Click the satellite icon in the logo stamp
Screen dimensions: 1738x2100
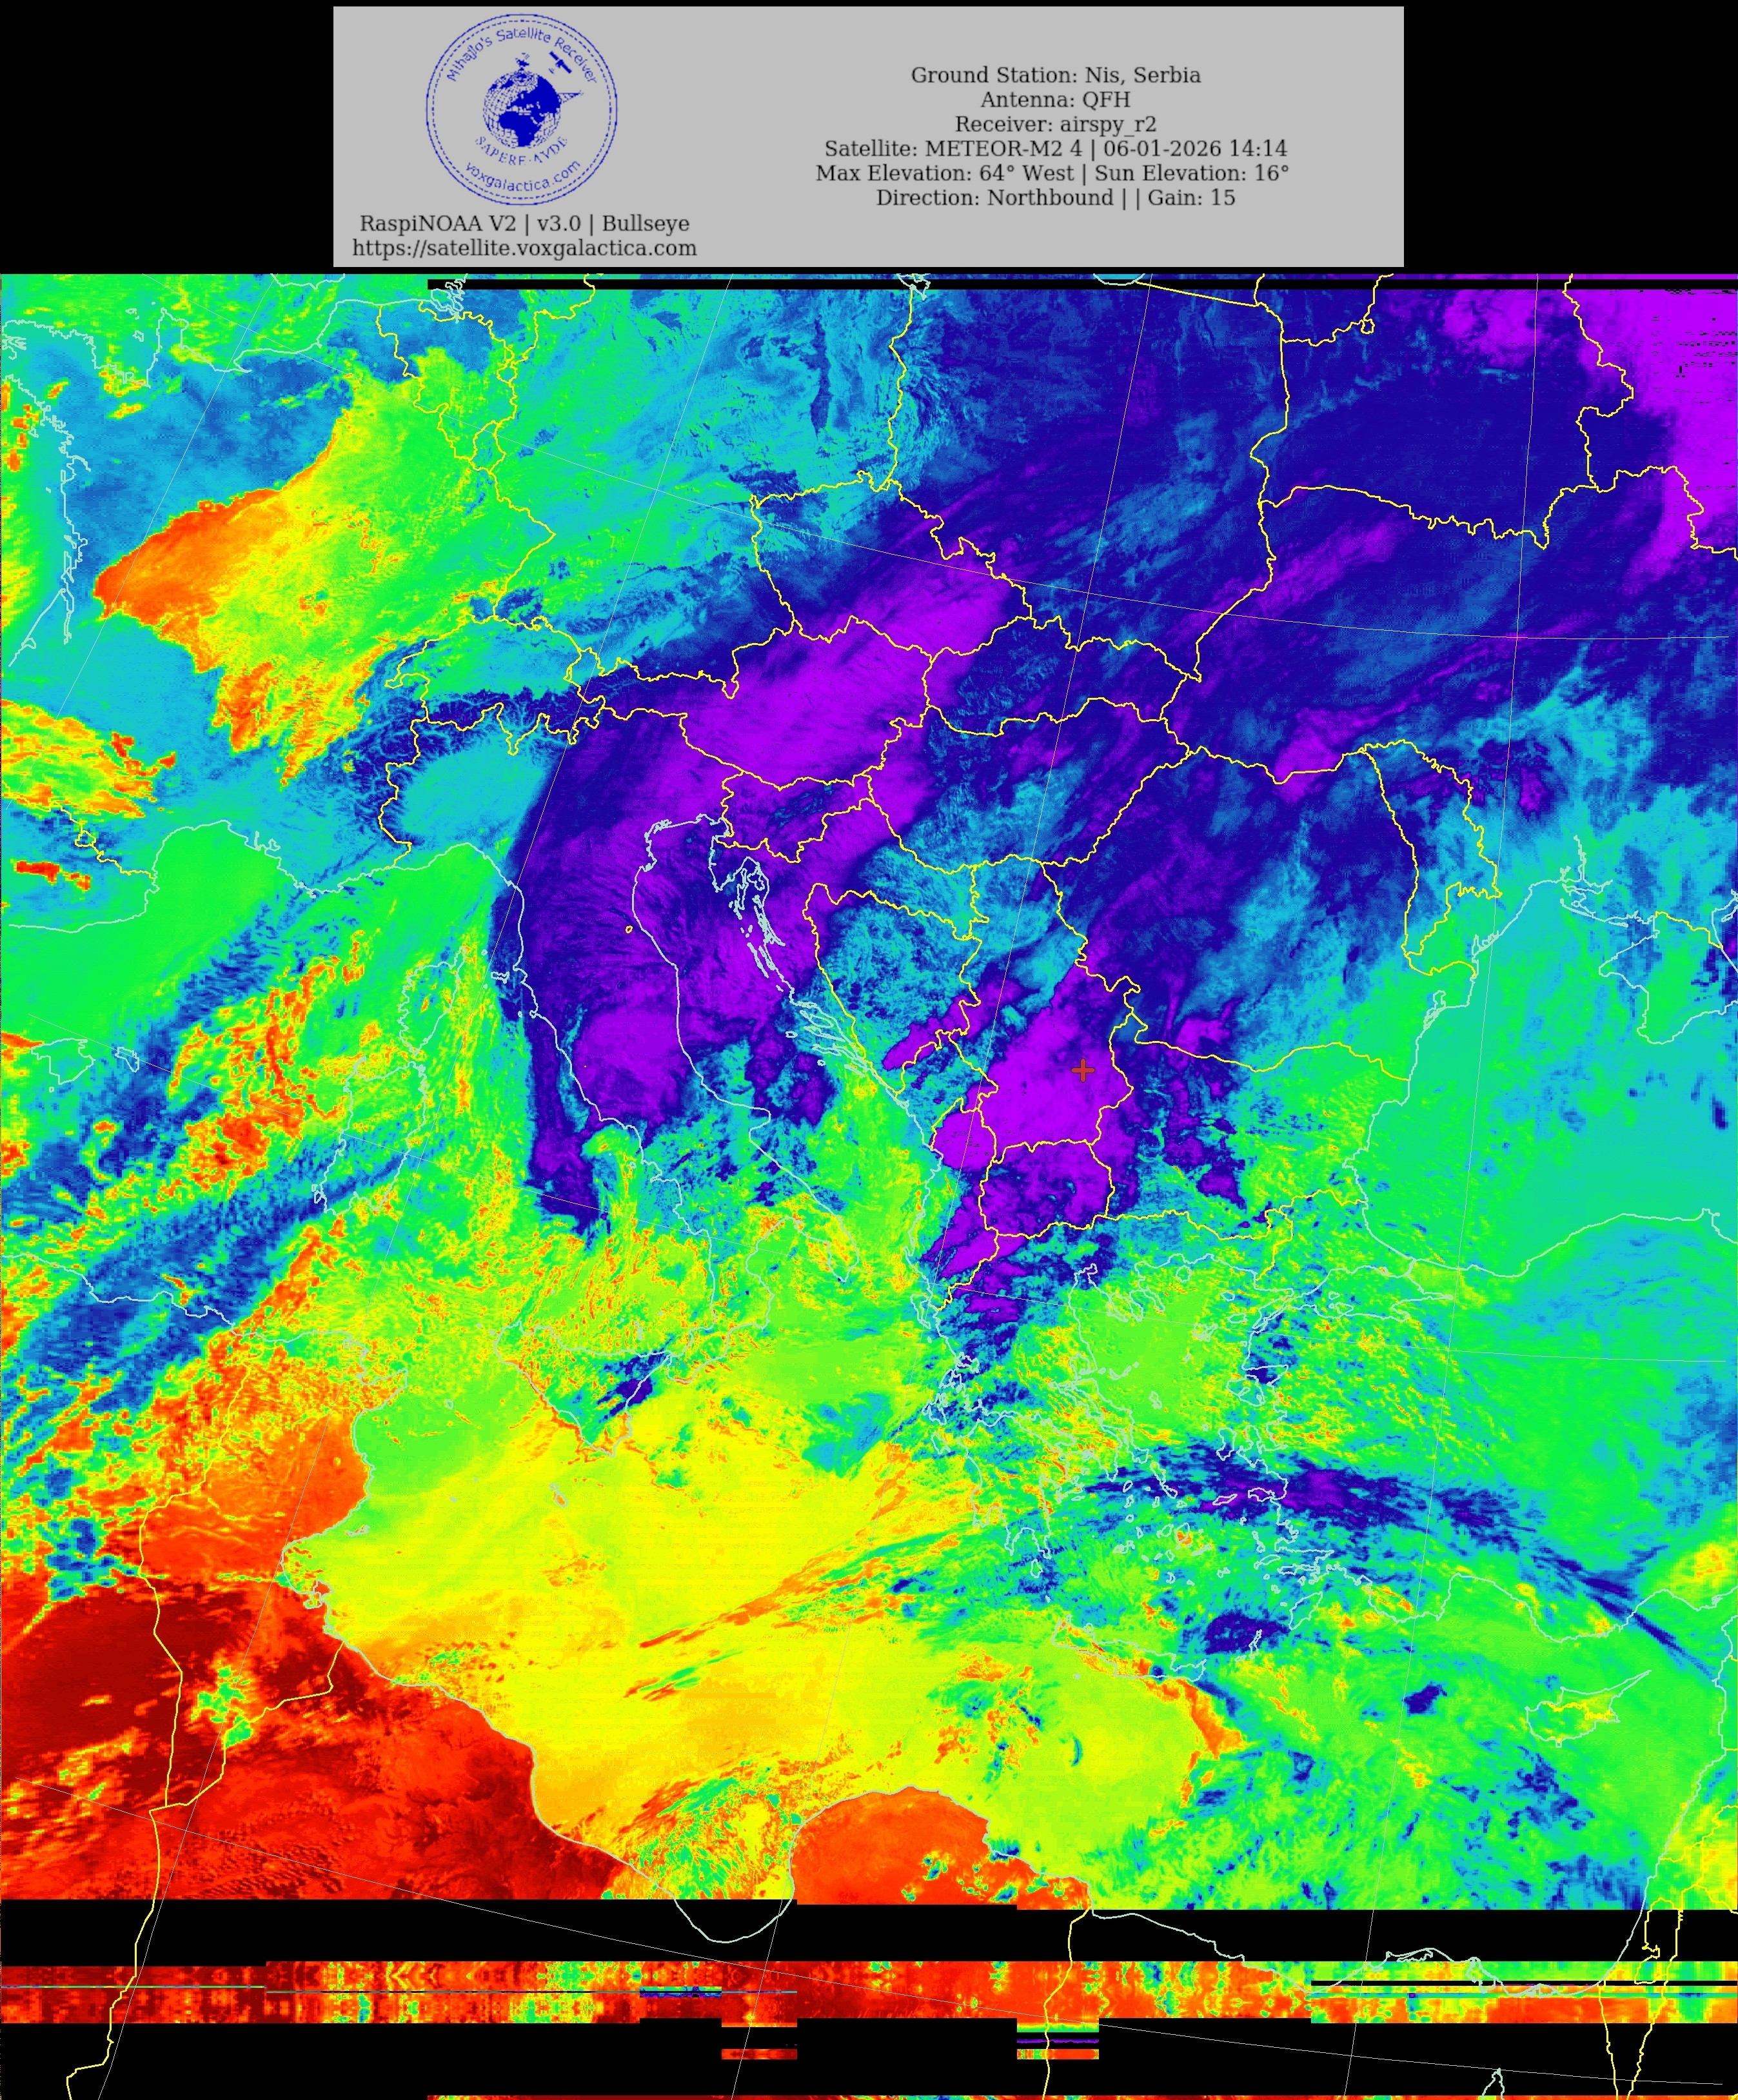(x=561, y=64)
